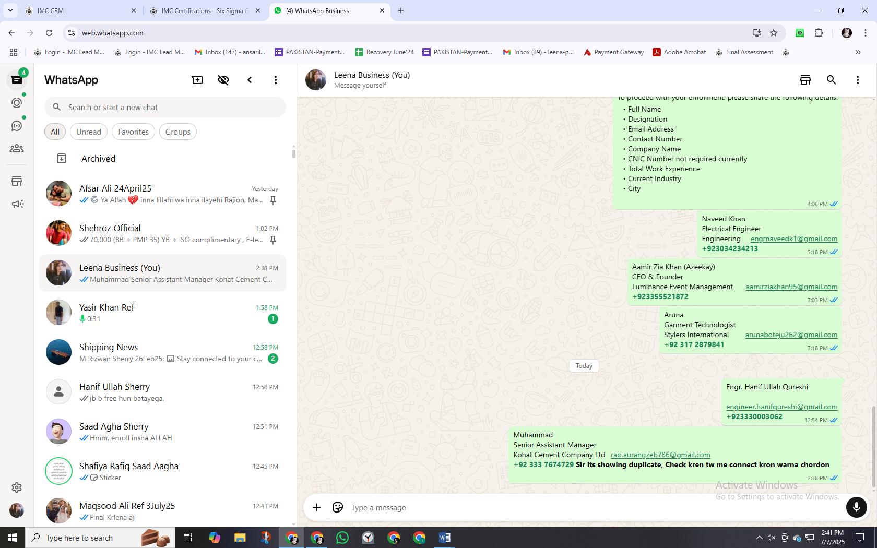Select the All filter chip
The image size is (877, 548).
tap(55, 132)
